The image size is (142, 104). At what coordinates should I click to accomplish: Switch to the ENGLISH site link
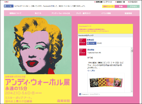(x=132, y=2)
